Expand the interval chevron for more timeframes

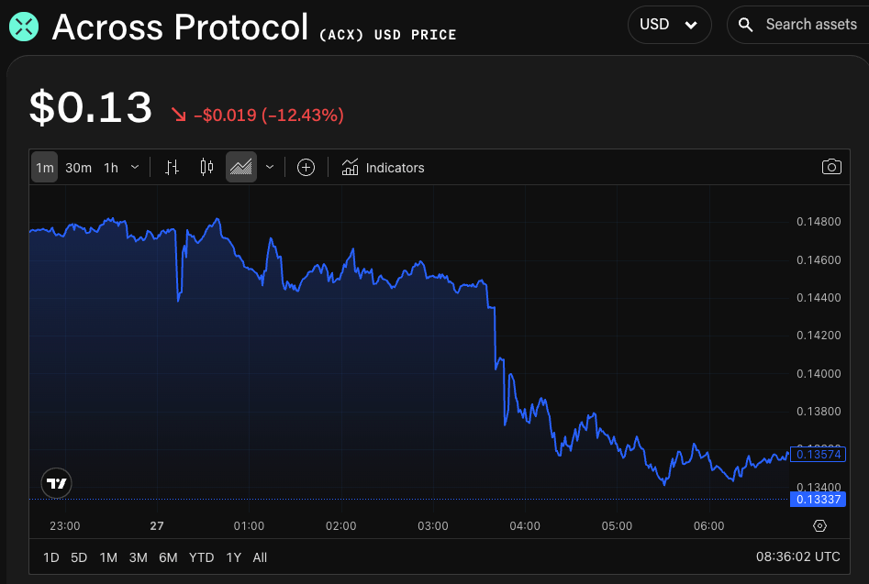click(134, 167)
